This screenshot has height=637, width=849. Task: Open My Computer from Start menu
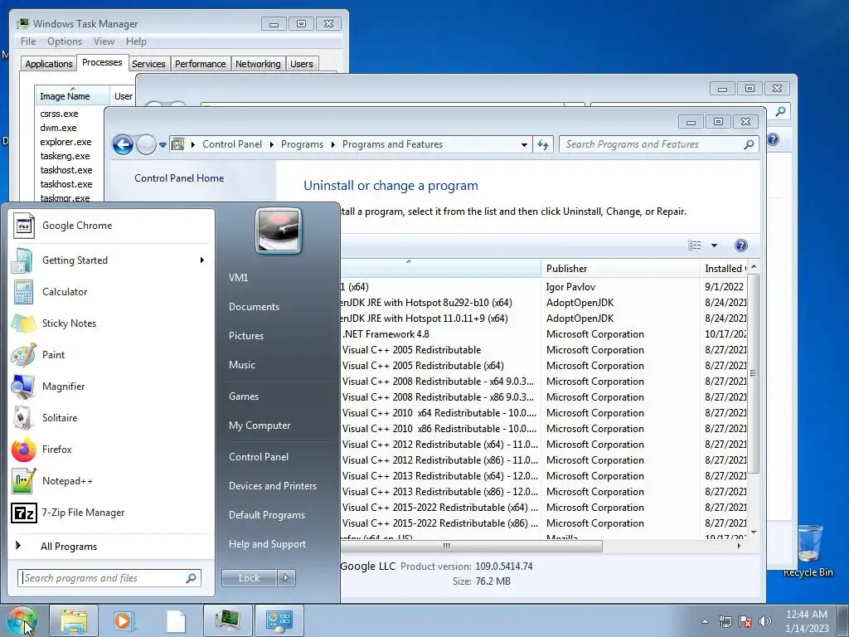pyautogui.click(x=260, y=425)
